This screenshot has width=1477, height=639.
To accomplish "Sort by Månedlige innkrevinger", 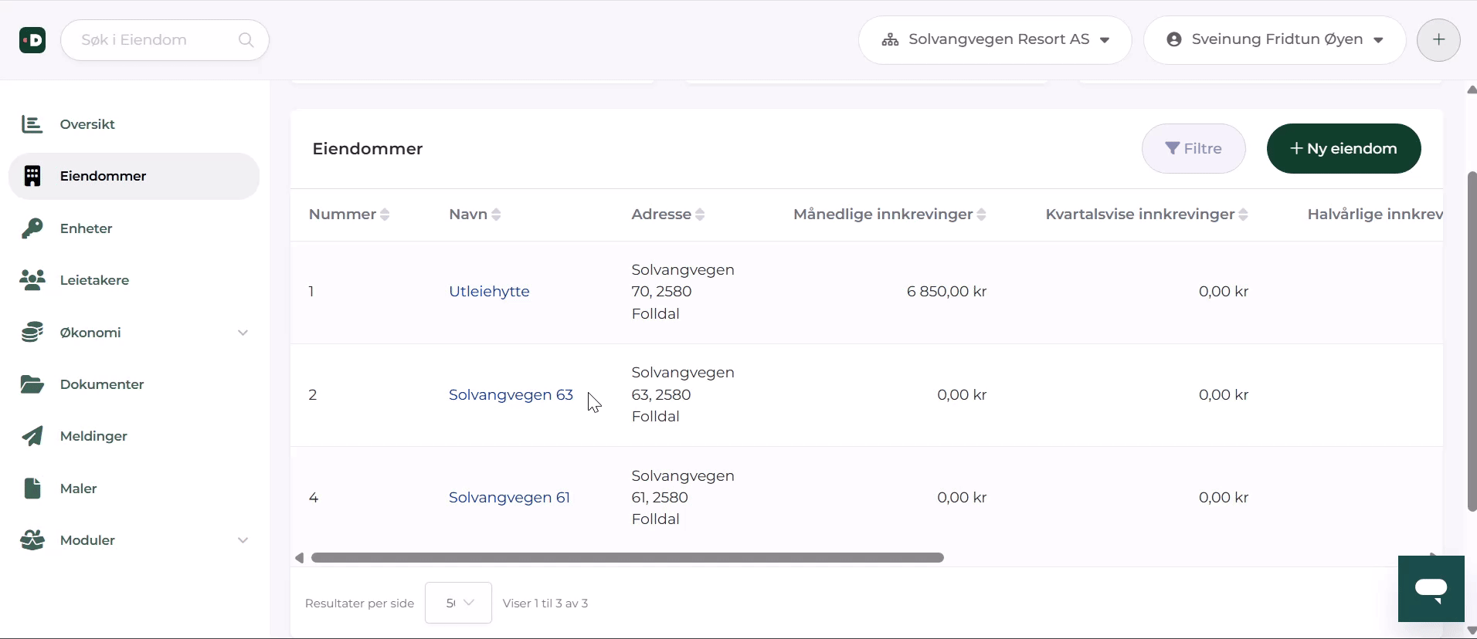I will pos(890,215).
